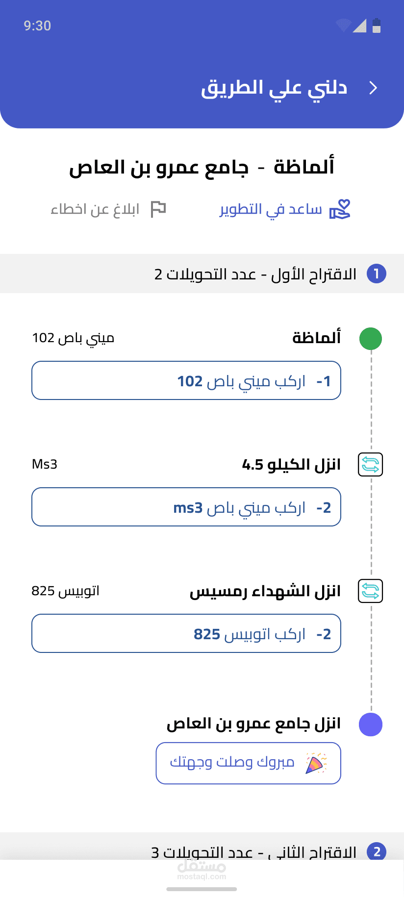The width and height of the screenshot is (404, 899).
Task: Select step اركب ميني باص 102
Action: (x=186, y=381)
